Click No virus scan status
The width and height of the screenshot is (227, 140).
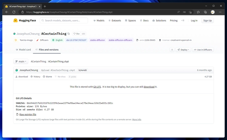click(x=60, y=77)
